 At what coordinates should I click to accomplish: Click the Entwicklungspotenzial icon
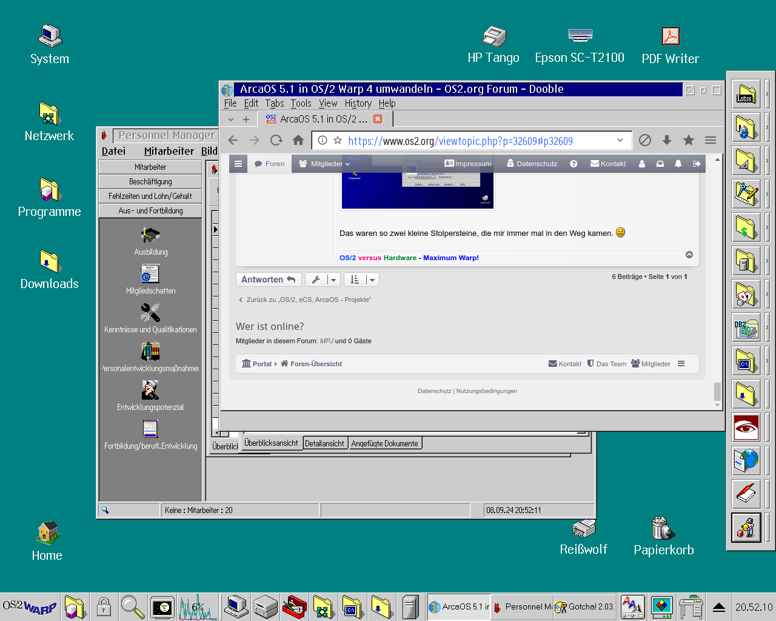(x=150, y=390)
